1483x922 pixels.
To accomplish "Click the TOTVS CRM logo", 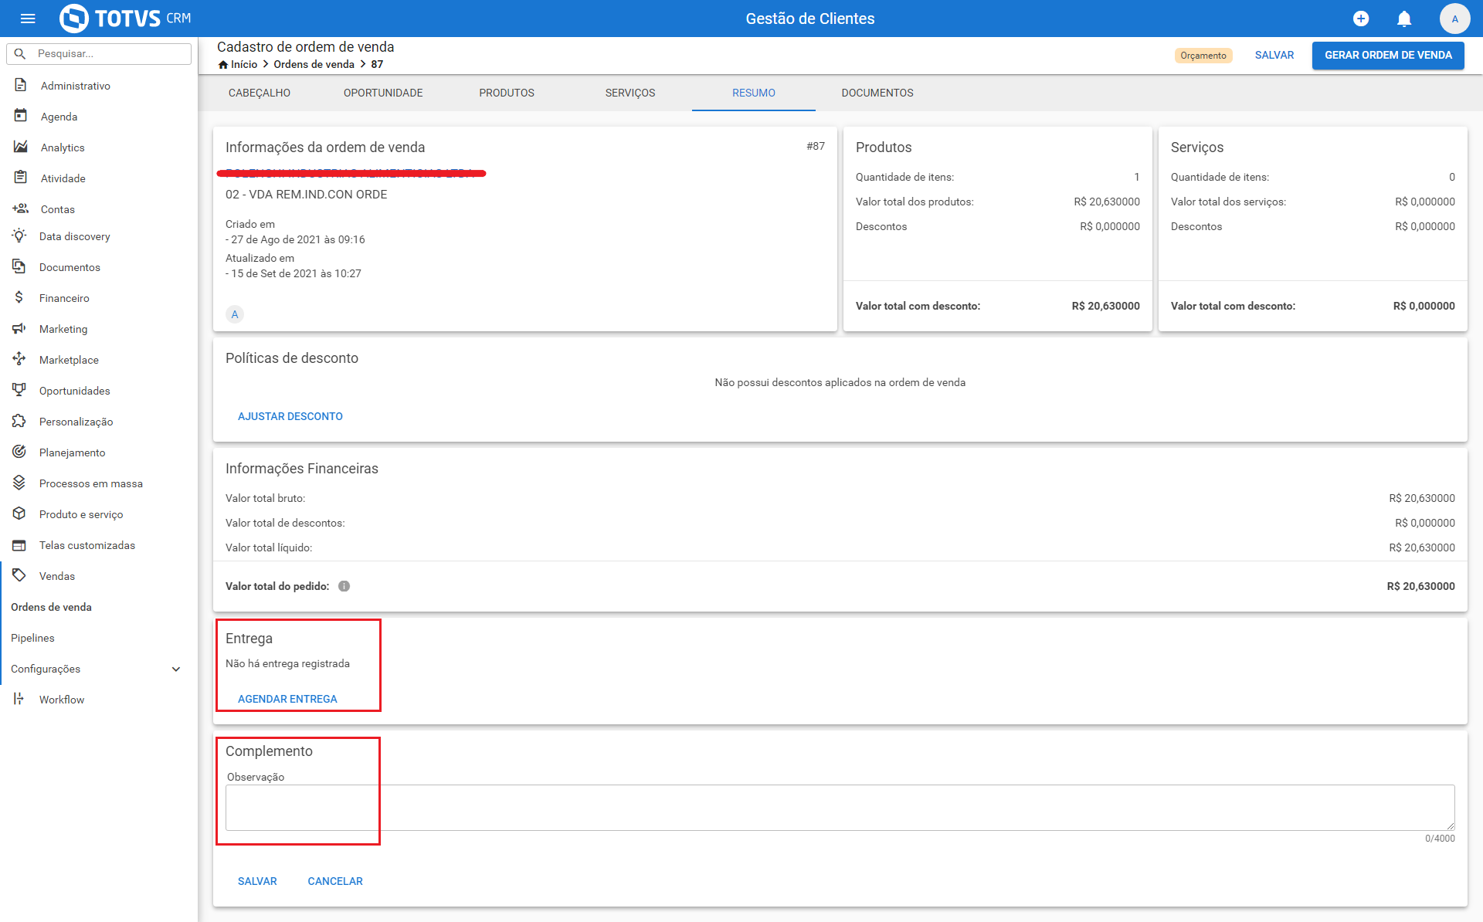I will tap(125, 19).
